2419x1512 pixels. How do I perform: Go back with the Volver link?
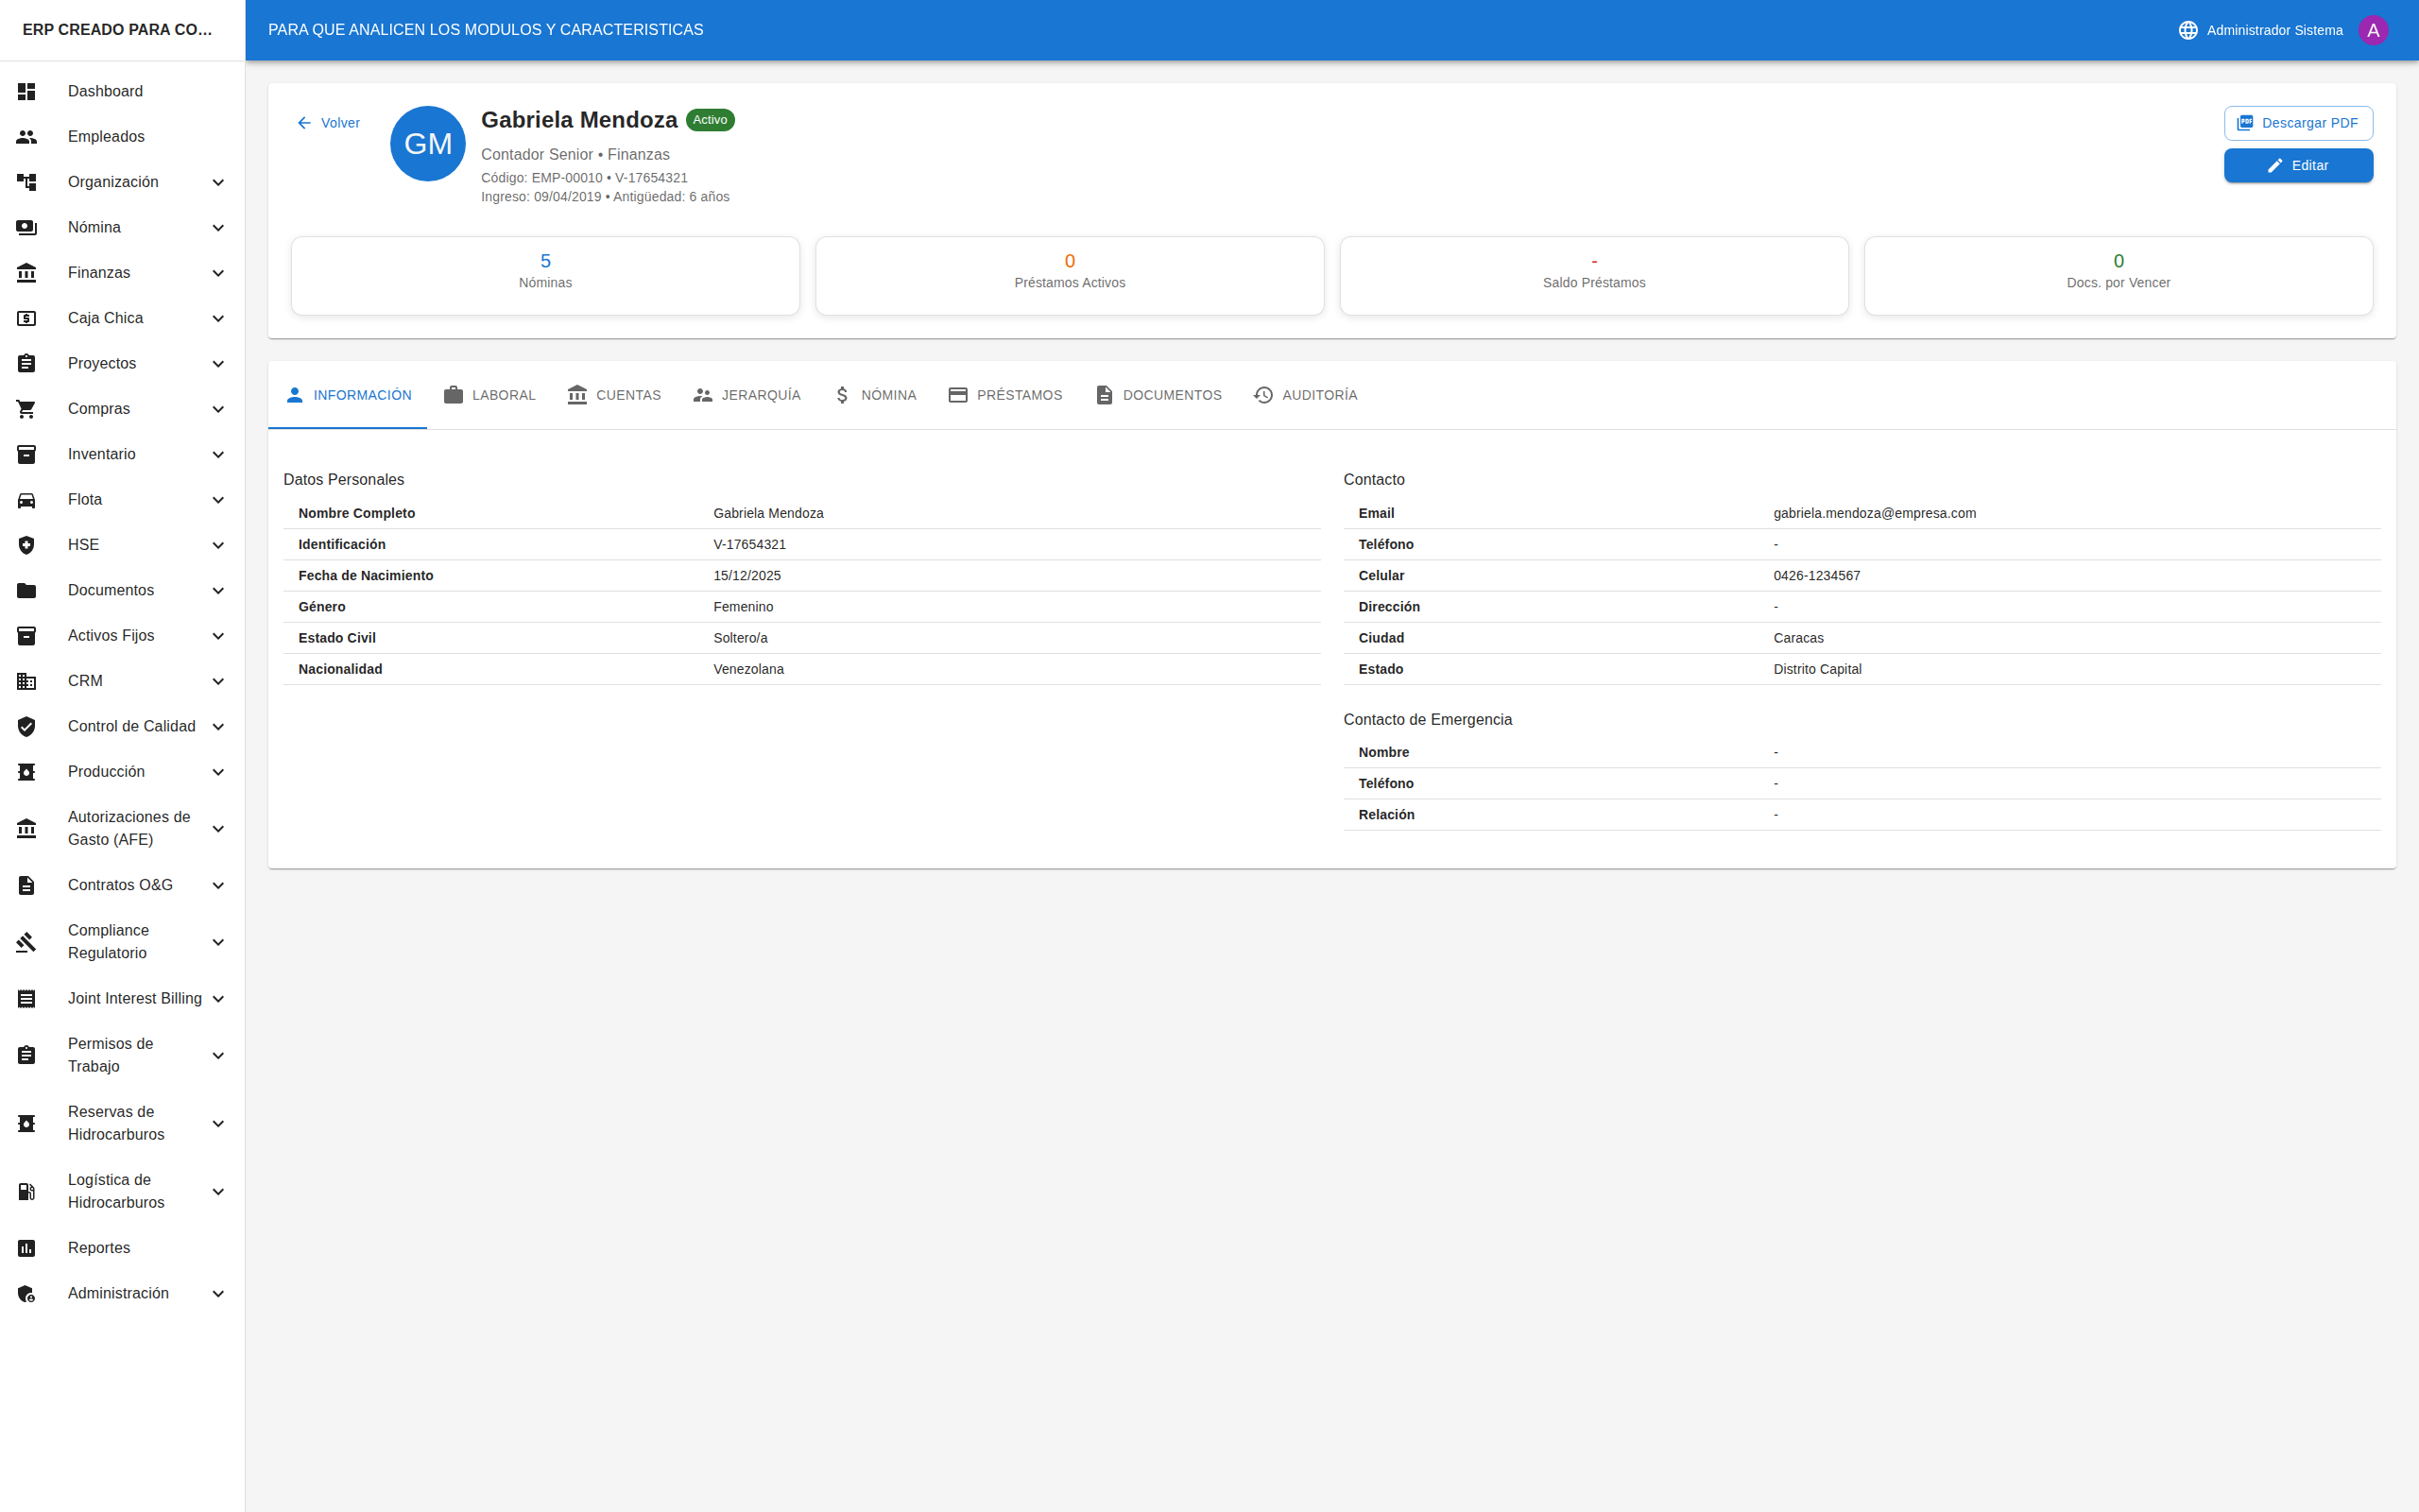pyautogui.click(x=328, y=123)
